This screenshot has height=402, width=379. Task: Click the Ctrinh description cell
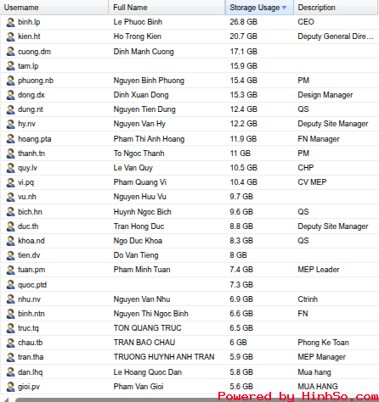(308, 299)
